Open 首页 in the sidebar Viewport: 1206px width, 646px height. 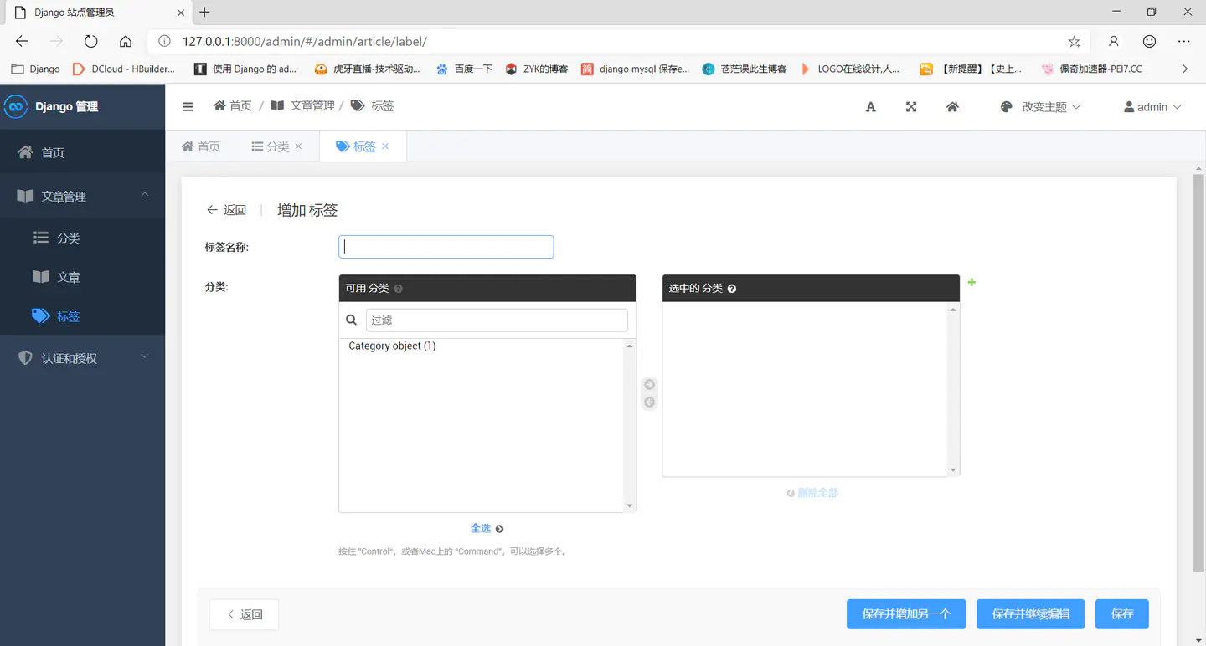pyautogui.click(x=83, y=152)
